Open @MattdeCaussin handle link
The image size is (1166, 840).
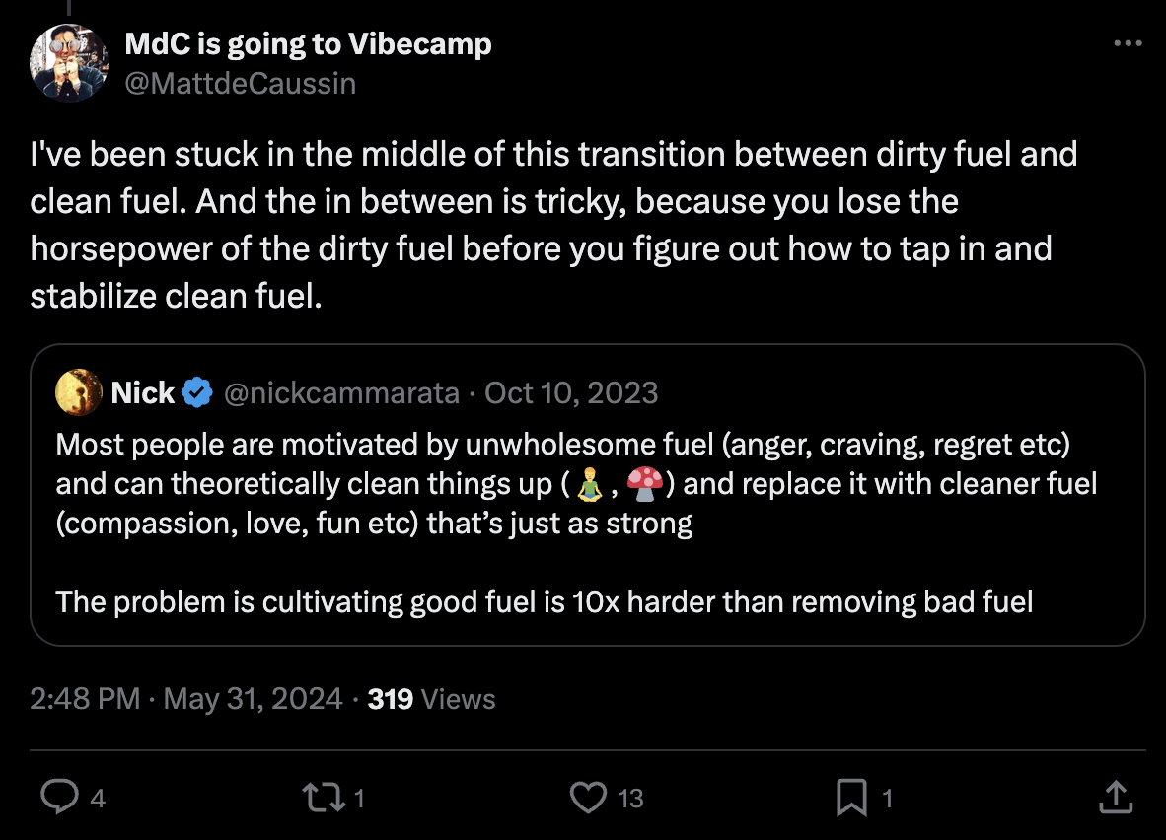point(240,83)
